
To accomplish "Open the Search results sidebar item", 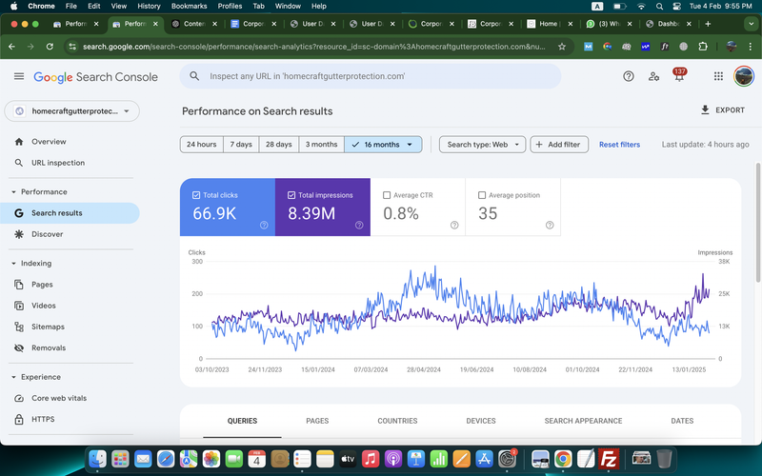I will click(x=70, y=212).
